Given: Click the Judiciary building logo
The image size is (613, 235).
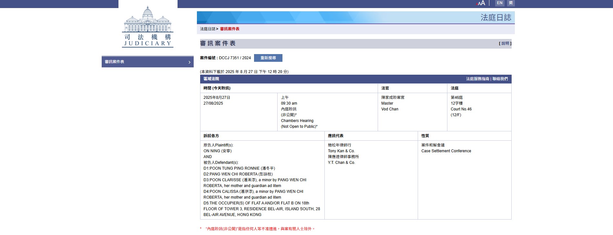Looking at the screenshot, I should (148, 27).
